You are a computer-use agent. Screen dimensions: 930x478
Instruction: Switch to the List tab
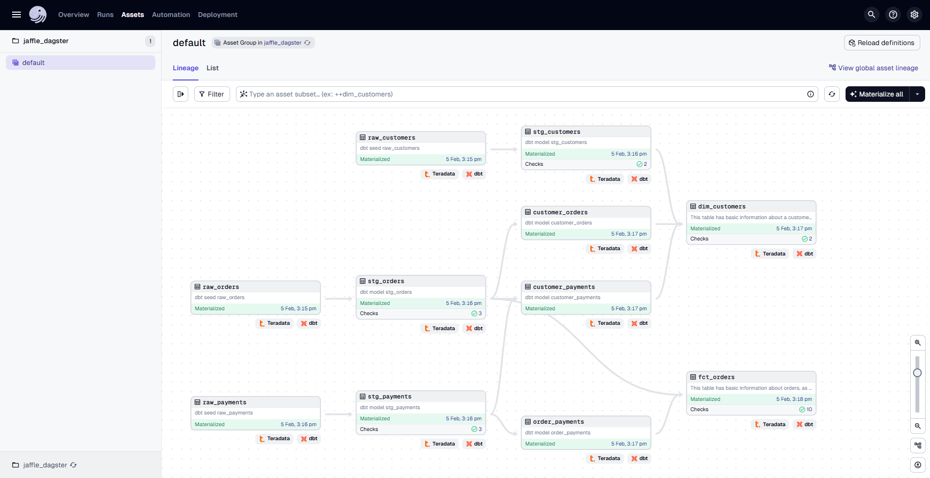(x=213, y=68)
